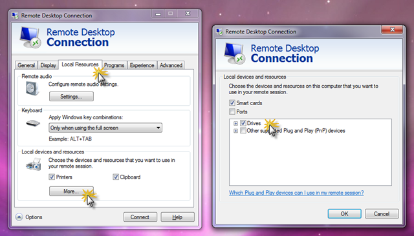Click title bar icon of left Remote Desktop window
The width and height of the screenshot is (414, 236).
click(x=16, y=15)
